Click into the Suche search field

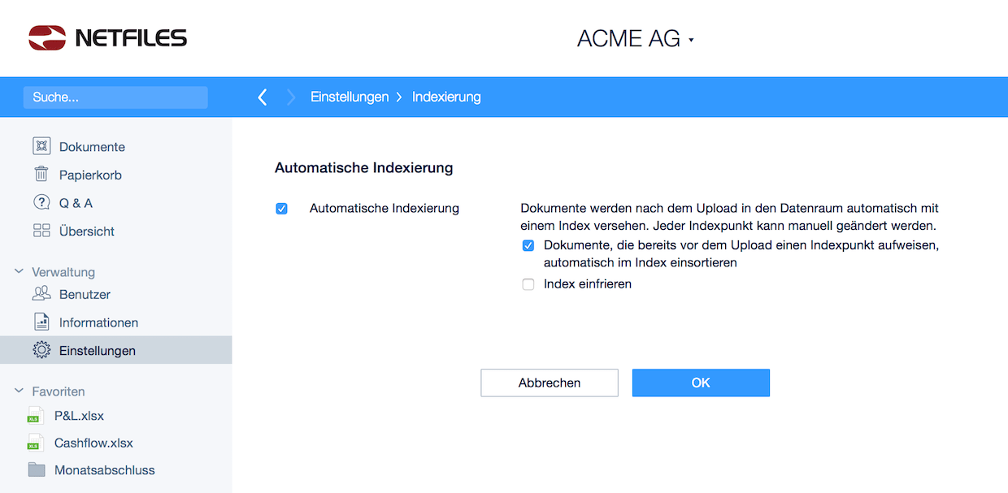tap(115, 97)
